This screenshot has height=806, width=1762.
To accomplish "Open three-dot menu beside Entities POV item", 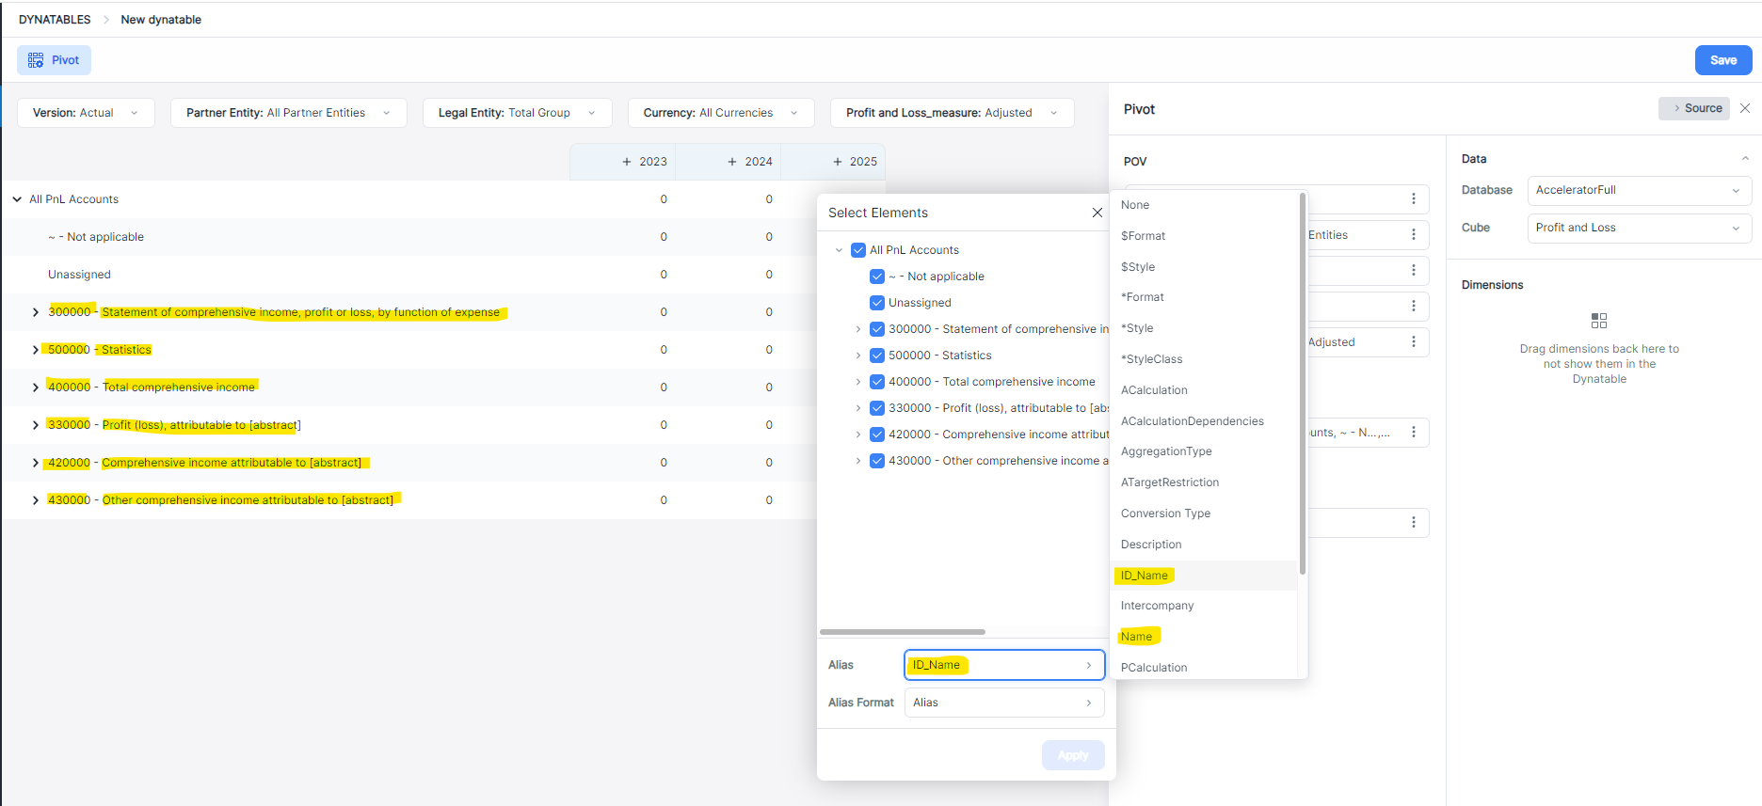I will point(1413,235).
